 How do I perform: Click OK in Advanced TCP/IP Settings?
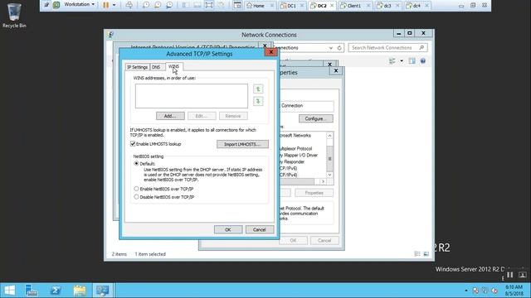[228, 230]
